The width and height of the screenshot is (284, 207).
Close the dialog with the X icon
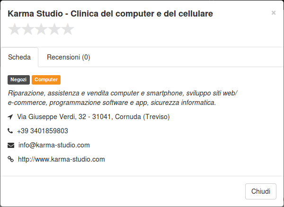pos(274,13)
